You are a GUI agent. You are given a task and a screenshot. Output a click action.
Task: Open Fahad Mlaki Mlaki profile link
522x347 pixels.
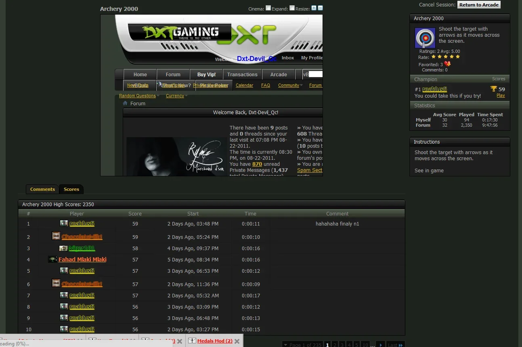pyautogui.click(x=82, y=259)
